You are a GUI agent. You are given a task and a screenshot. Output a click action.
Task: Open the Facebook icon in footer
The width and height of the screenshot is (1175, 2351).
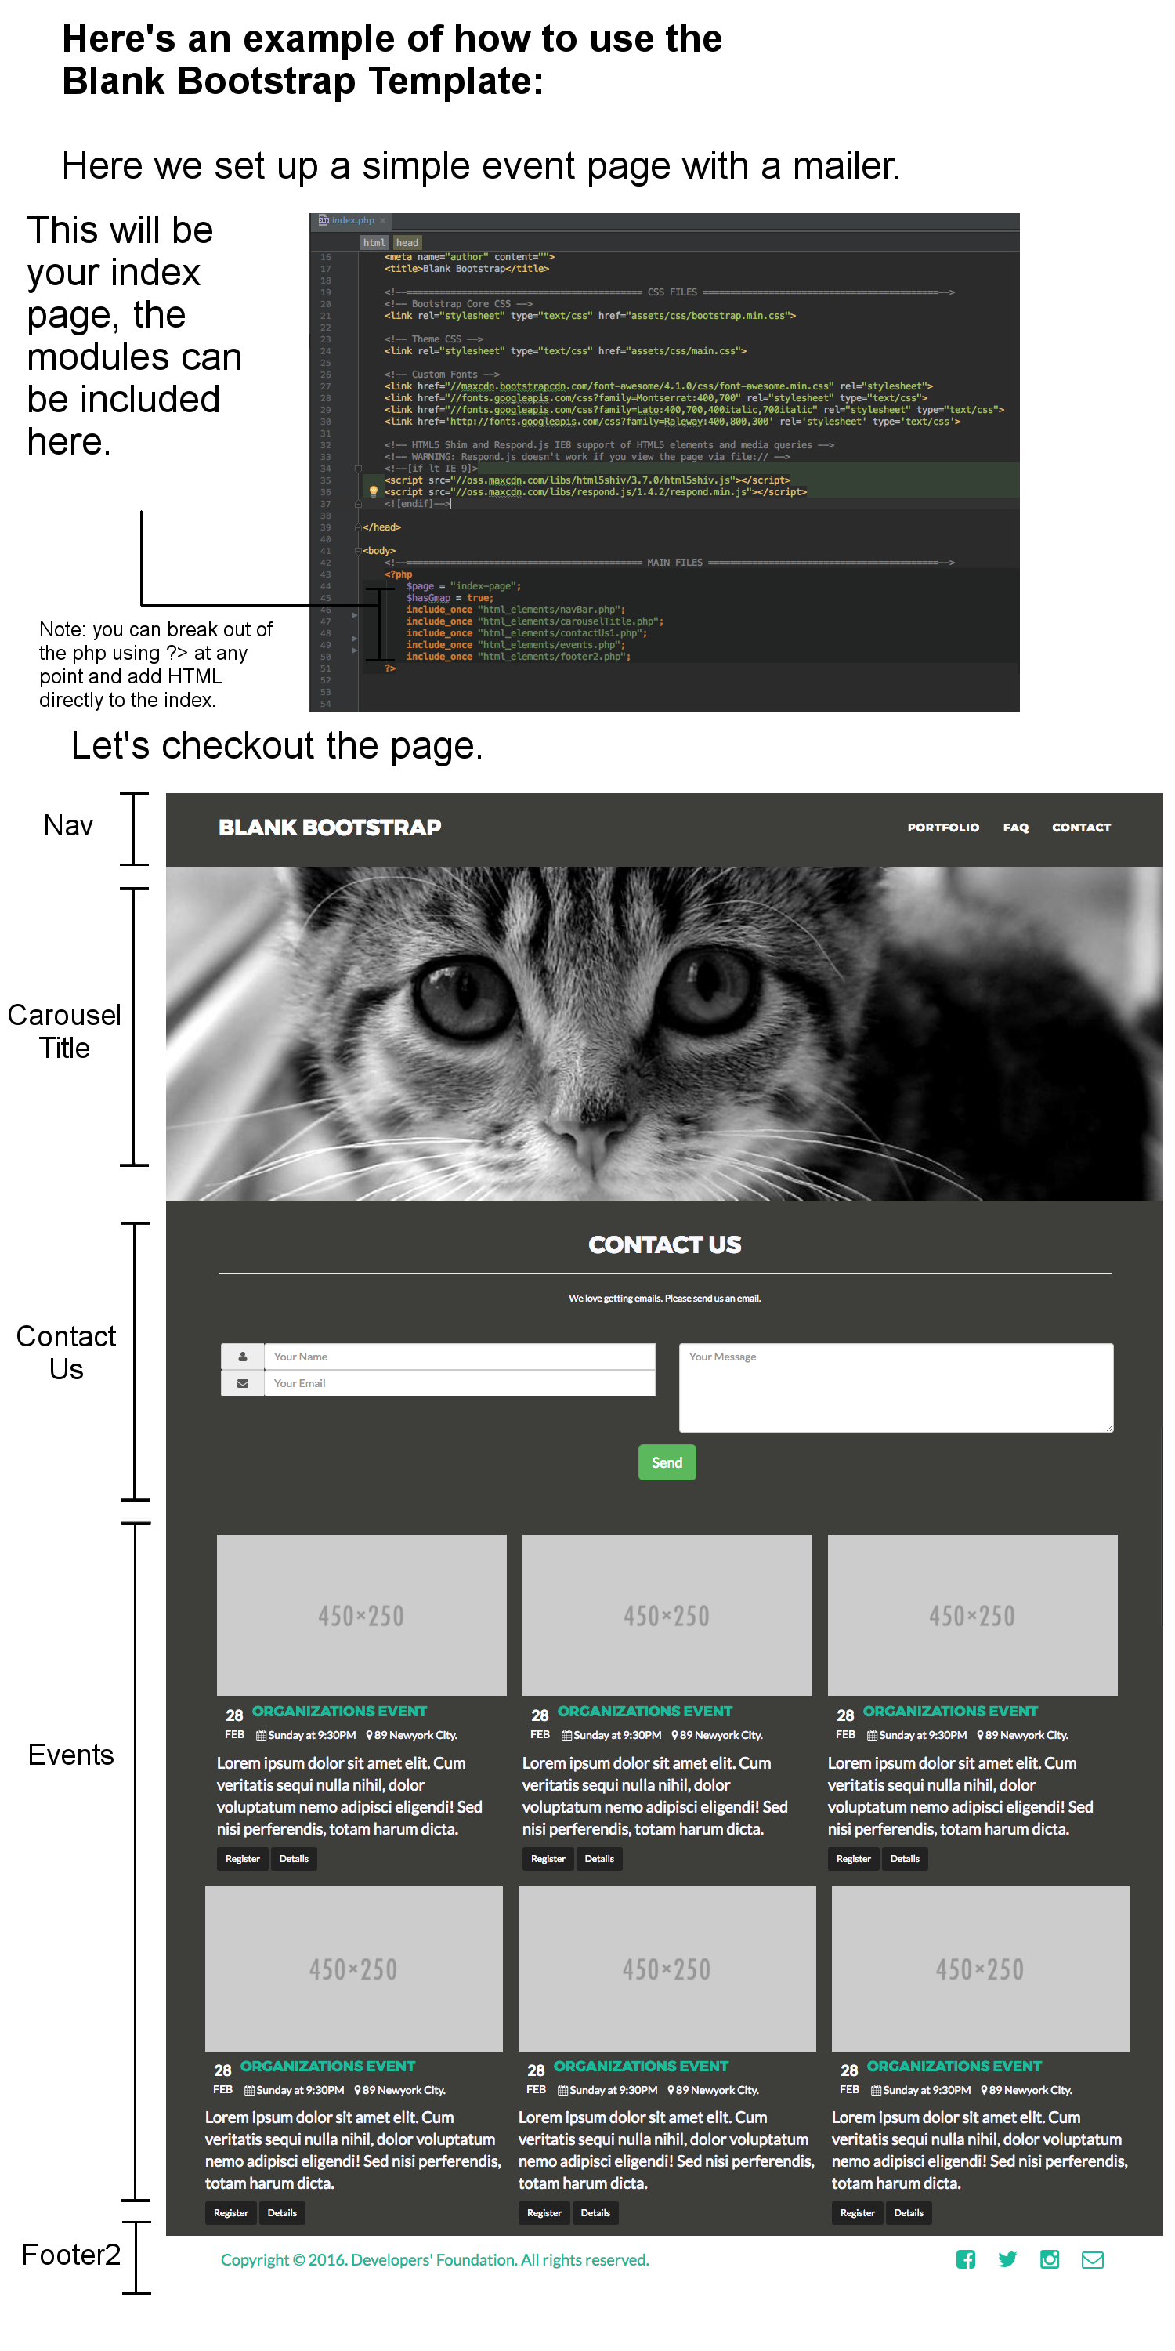(966, 2260)
